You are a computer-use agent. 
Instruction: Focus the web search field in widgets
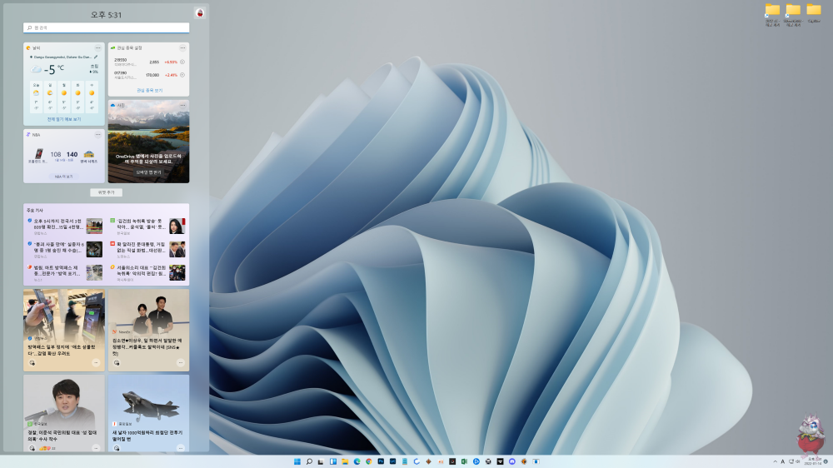pyautogui.click(x=107, y=27)
